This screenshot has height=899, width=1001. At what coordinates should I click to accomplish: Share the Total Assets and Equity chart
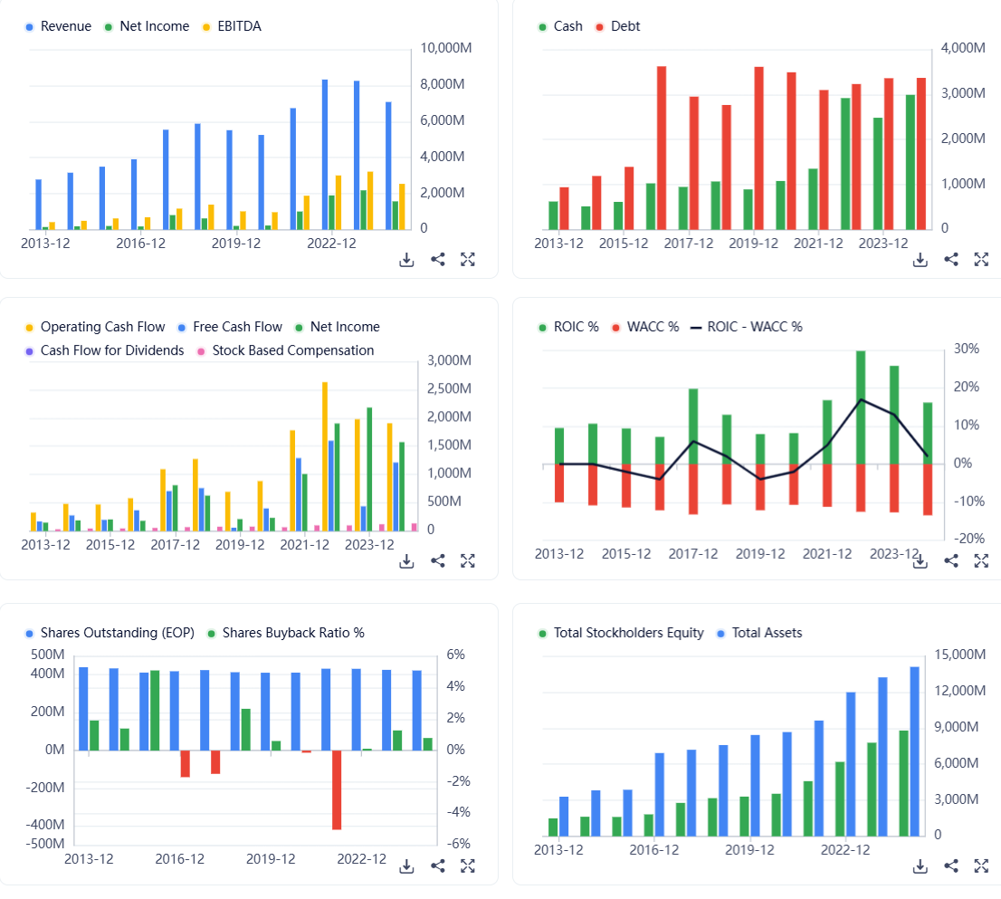[x=951, y=866]
